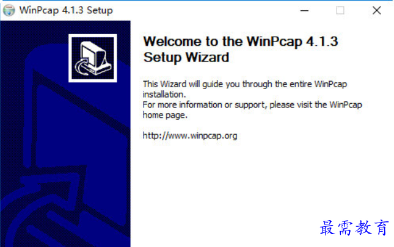Close the WinPcap Setup wizard window
This screenshot has width=394, height=247.
coord(377,10)
